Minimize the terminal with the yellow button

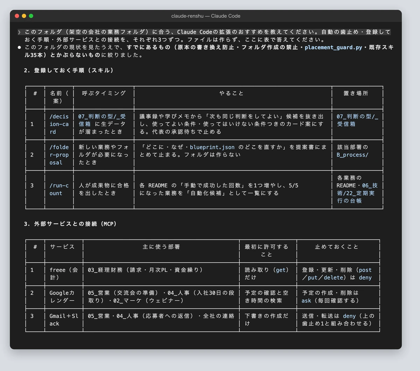[24, 16]
